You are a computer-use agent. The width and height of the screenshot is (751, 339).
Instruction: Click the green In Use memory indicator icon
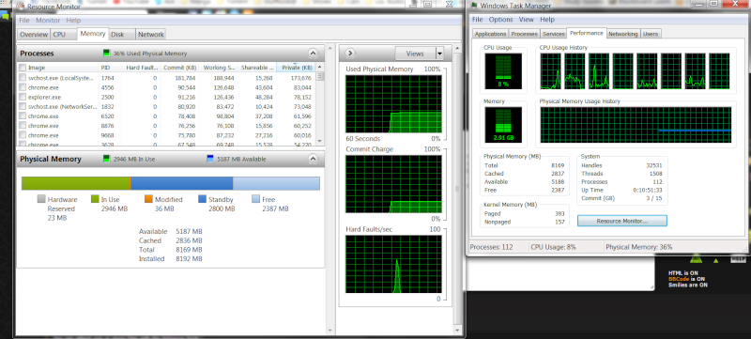point(106,159)
